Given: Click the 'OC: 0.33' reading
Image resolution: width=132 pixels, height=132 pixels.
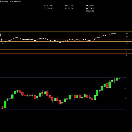Looking at the screenshot, I should click(x=90, y=6).
